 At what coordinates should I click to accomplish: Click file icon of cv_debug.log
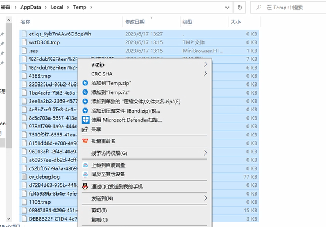click(24, 176)
